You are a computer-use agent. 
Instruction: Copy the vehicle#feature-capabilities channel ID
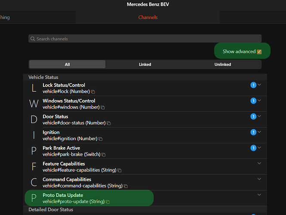[120, 170]
